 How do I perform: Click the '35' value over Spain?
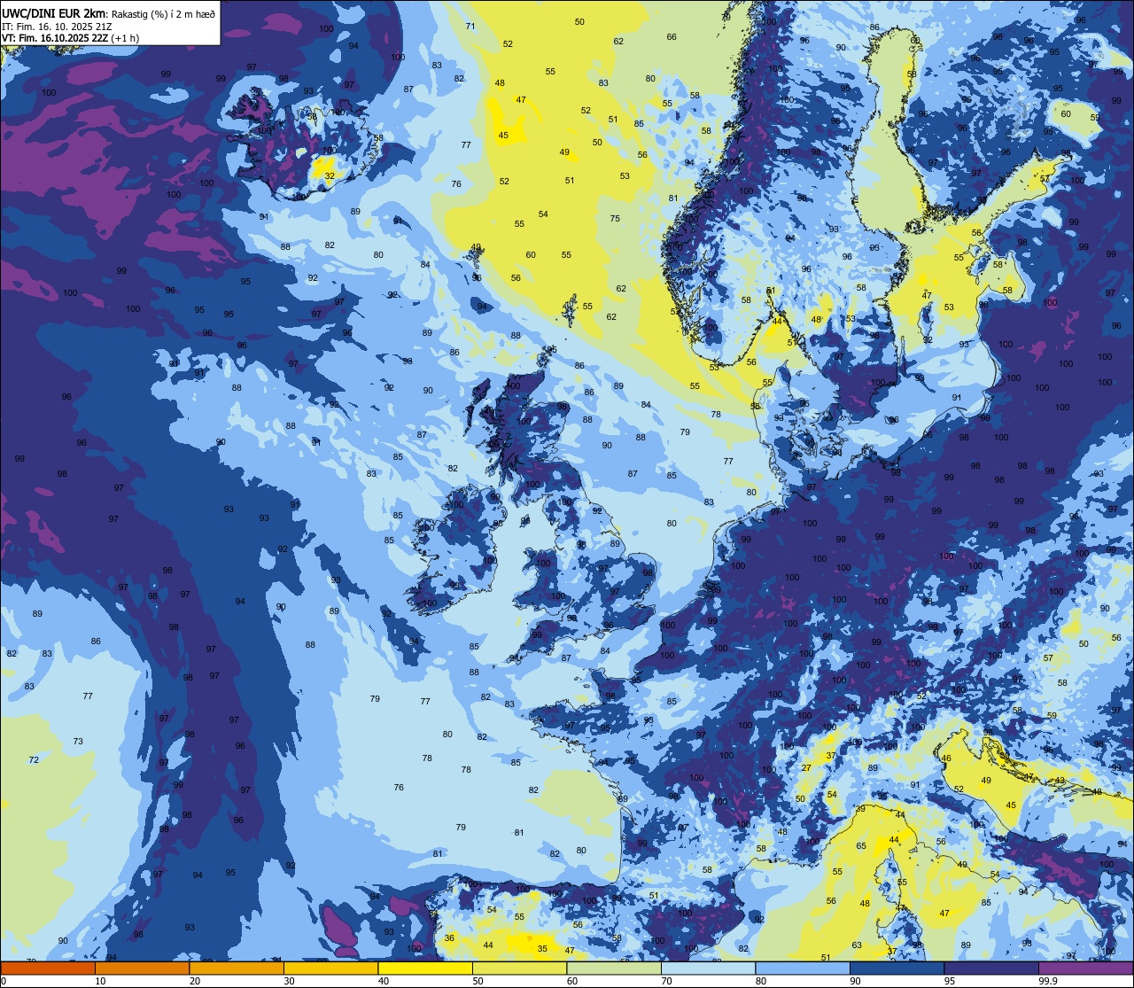coord(542,948)
